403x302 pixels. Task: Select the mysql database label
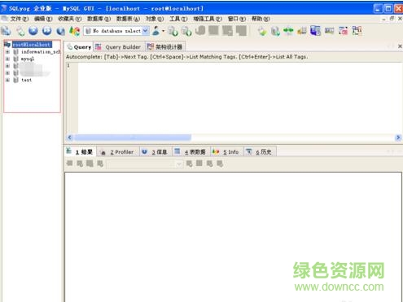[28, 59]
